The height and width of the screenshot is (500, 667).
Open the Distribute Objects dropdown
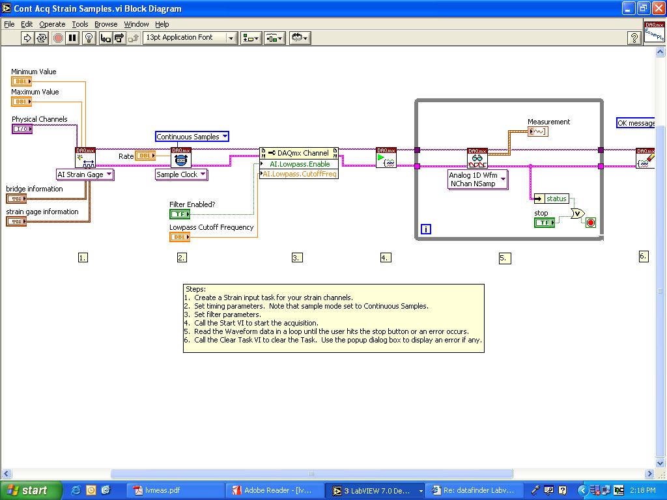(x=275, y=38)
